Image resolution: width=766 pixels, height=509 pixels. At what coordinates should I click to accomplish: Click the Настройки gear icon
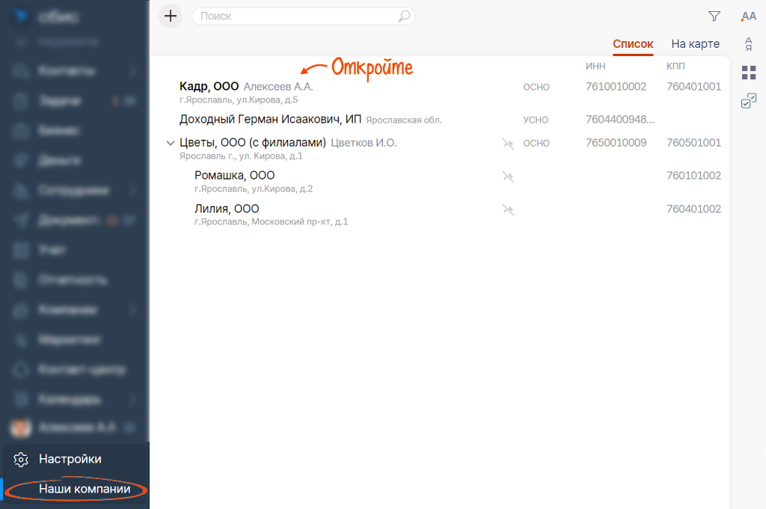(x=21, y=460)
